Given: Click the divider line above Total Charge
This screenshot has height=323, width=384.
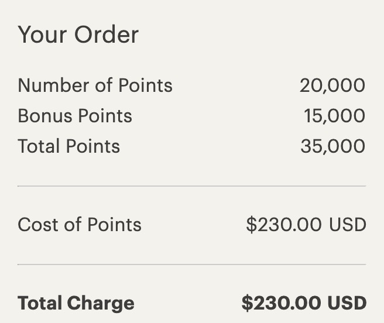Looking at the screenshot, I should (x=191, y=264).
